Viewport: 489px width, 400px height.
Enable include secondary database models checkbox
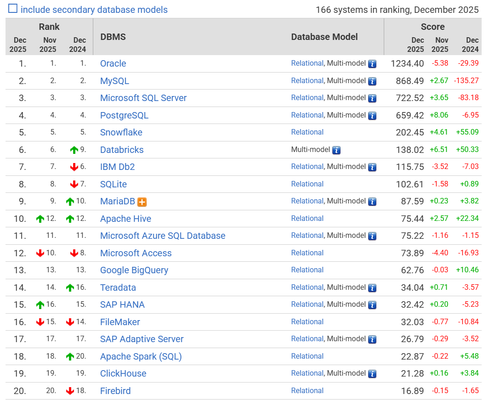[13, 9]
